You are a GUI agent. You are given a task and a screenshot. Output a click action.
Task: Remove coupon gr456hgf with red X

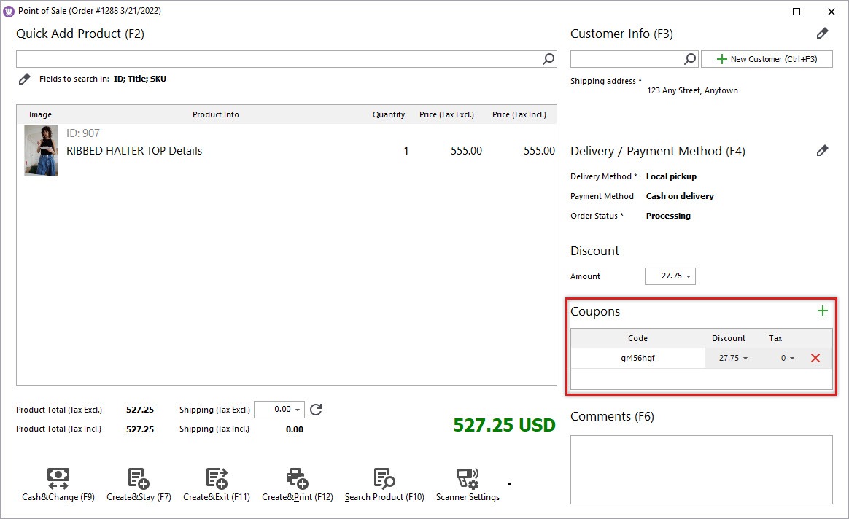coord(815,358)
